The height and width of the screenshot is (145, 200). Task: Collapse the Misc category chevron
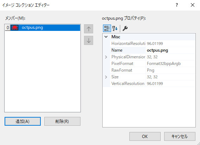[x=106, y=37]
